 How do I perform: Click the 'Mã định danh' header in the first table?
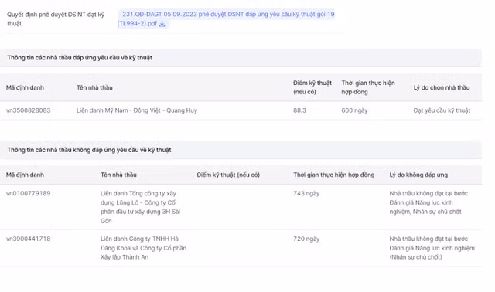pyautogui.click(x=25, y=87)
